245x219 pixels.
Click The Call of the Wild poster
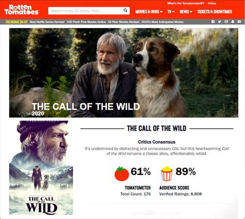(x=41, y=167)
